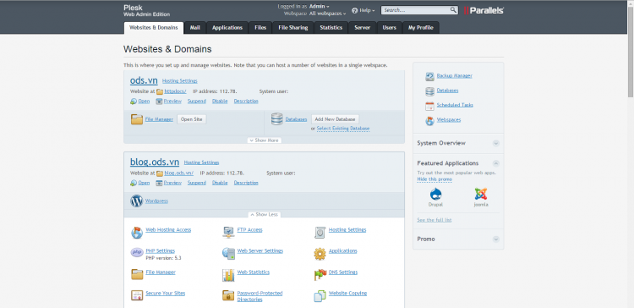This screenshot has height=308, width=634.
Task: Click the Website Copying icon
Action: pyautogui.click(x=320, y=296)
